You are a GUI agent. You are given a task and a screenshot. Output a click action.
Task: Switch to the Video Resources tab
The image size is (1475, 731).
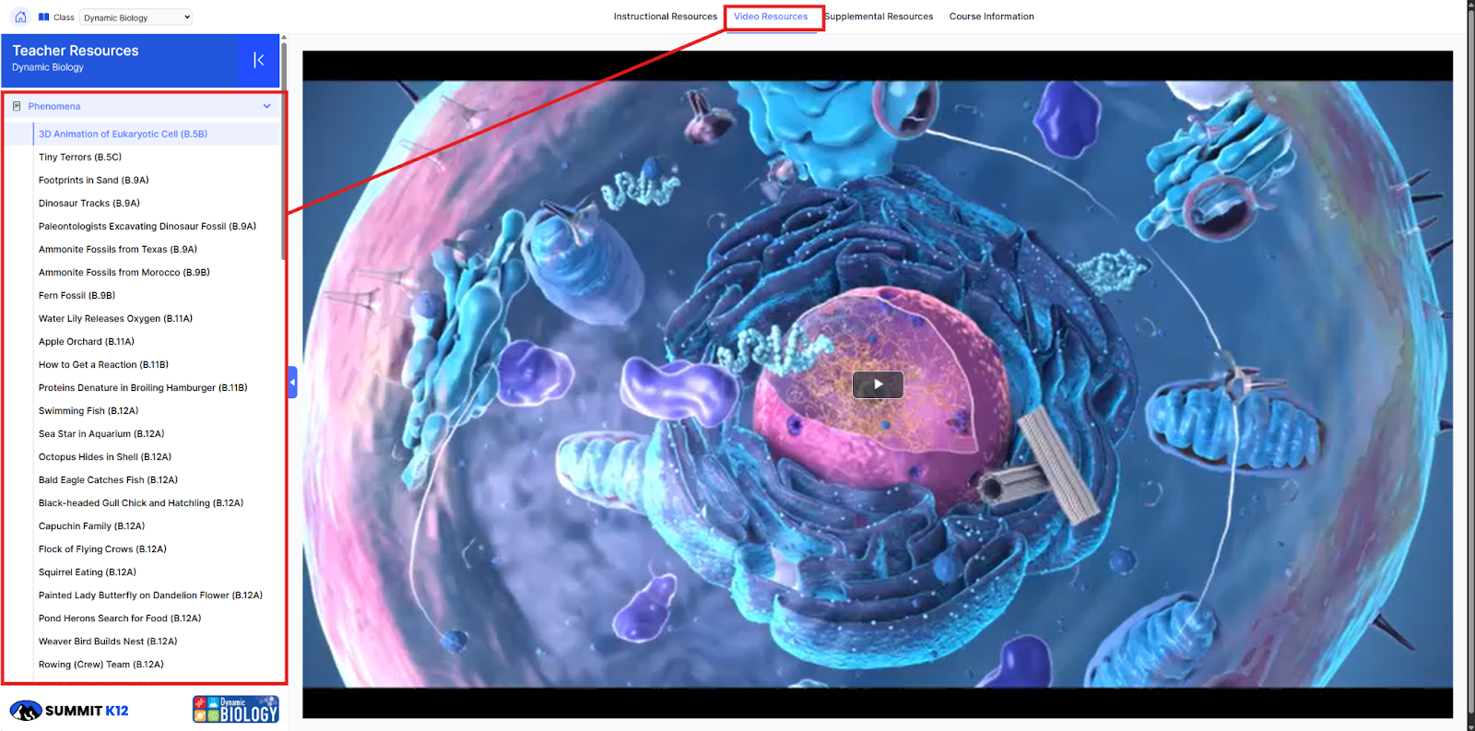click(771, 17)
